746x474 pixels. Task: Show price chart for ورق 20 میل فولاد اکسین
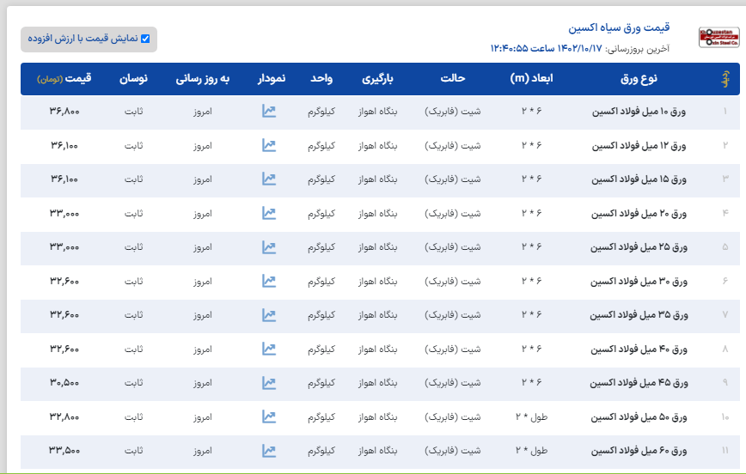point(269,213)
